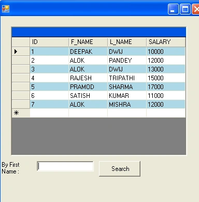199x202 pixels.
Task: Focus the By First Name text box
Action: (x=65, y=166)
